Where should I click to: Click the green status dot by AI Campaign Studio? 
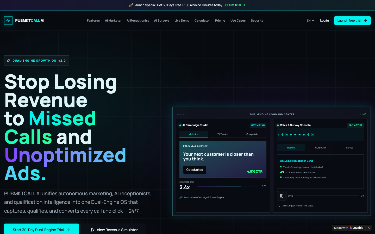(180, 125)
